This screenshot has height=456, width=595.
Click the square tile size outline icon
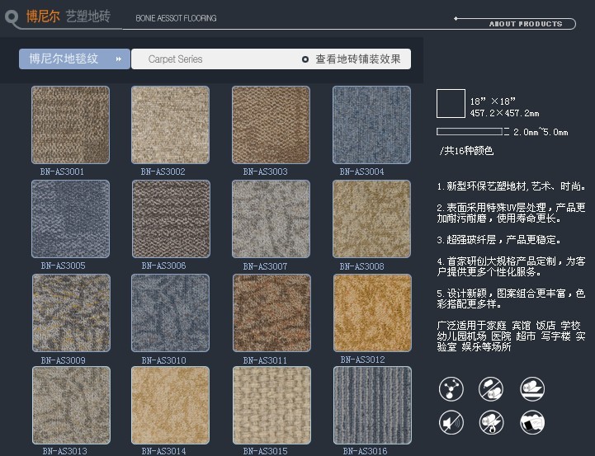click(x=451, y=104)
